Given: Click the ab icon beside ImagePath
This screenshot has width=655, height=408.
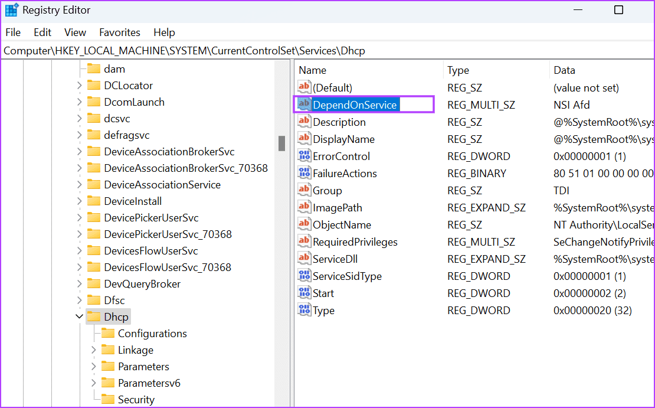Looking at the screenshot, I should coord(304,207).
